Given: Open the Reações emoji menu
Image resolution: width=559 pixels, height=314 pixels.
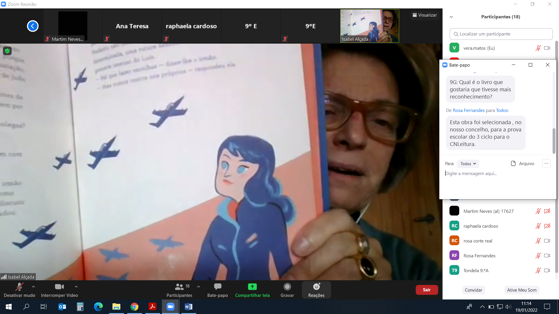Looking at the screenshot, I should (x=316, y=290).
